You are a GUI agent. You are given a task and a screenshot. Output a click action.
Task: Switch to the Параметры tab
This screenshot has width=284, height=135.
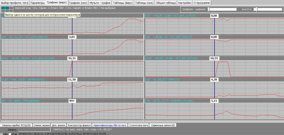[x=37, y=3]
